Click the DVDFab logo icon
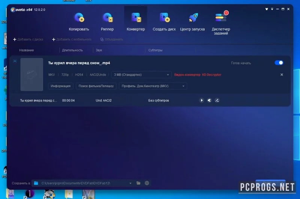 [x=13, y=10]
